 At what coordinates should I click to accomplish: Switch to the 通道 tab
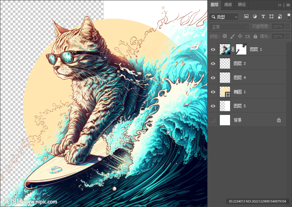pos(228,5)
